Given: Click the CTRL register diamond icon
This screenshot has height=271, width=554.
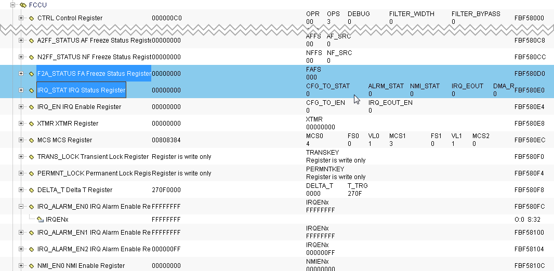Looking at the screenshot, I should (x=32, y=18).
